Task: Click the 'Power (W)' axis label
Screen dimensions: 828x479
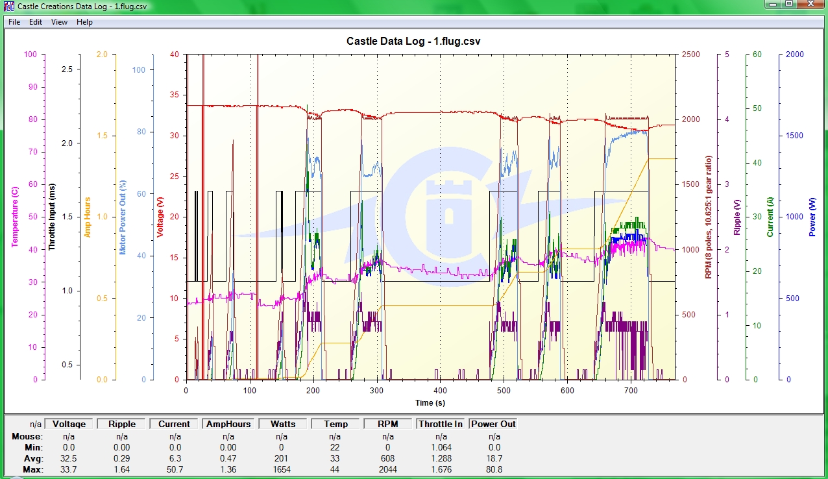Action: (x=812, y=217)
